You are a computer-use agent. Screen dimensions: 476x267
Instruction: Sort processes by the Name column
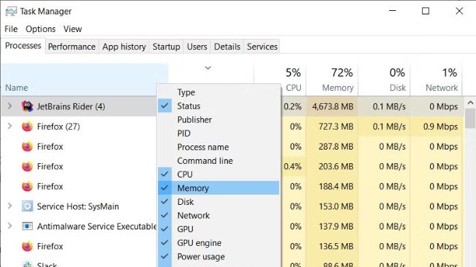point(84,80)
